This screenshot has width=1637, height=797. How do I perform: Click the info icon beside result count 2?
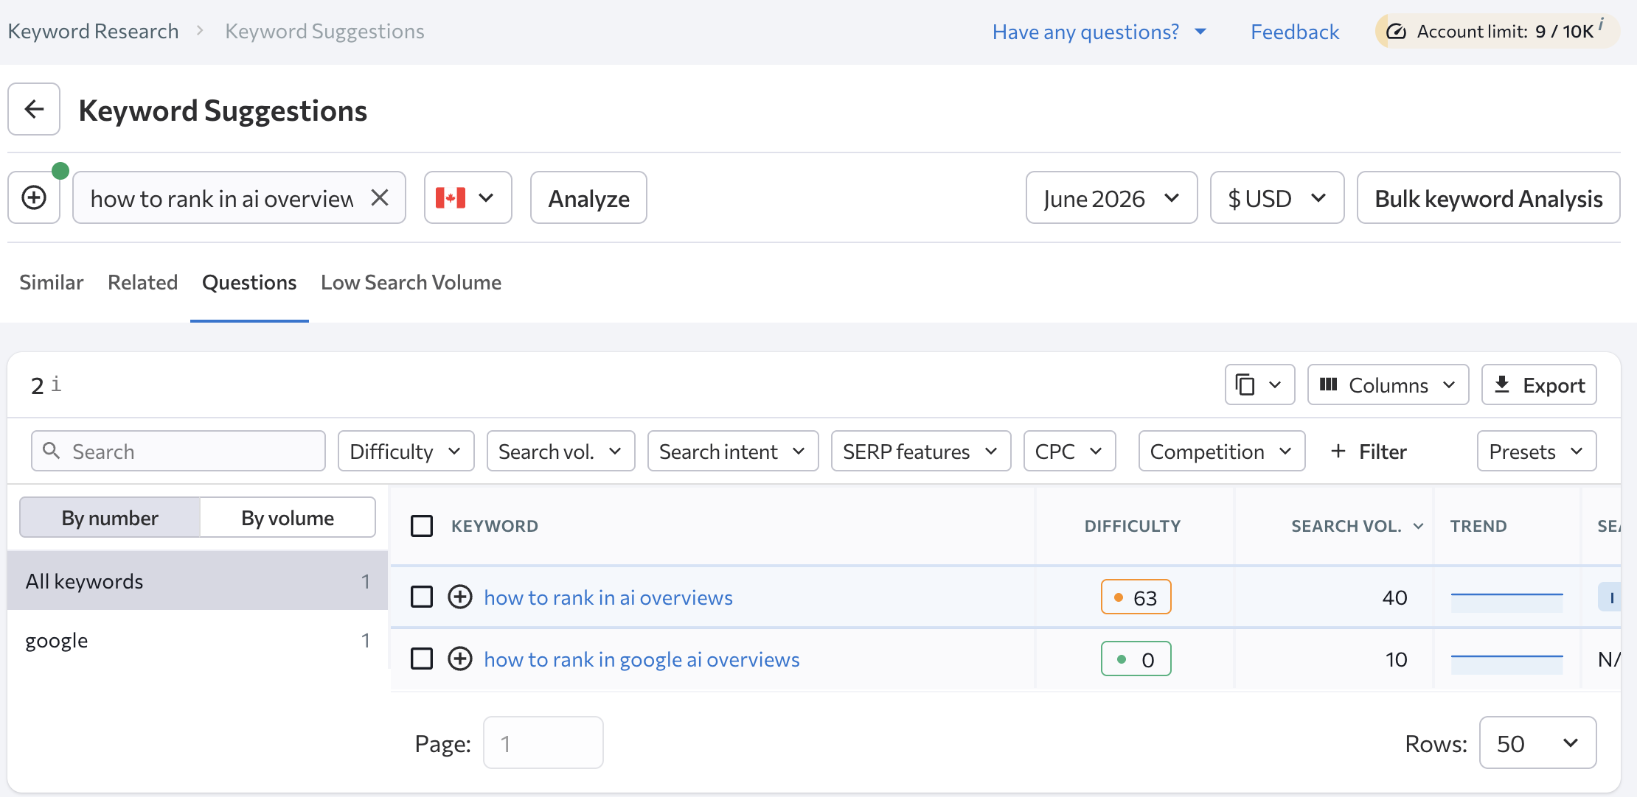click(x=56, y=384)
